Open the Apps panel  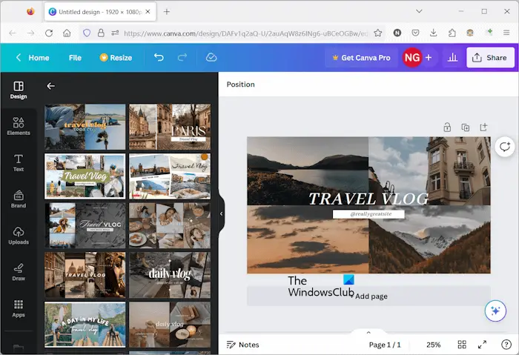pyautogui.click(x=19, y=308)
